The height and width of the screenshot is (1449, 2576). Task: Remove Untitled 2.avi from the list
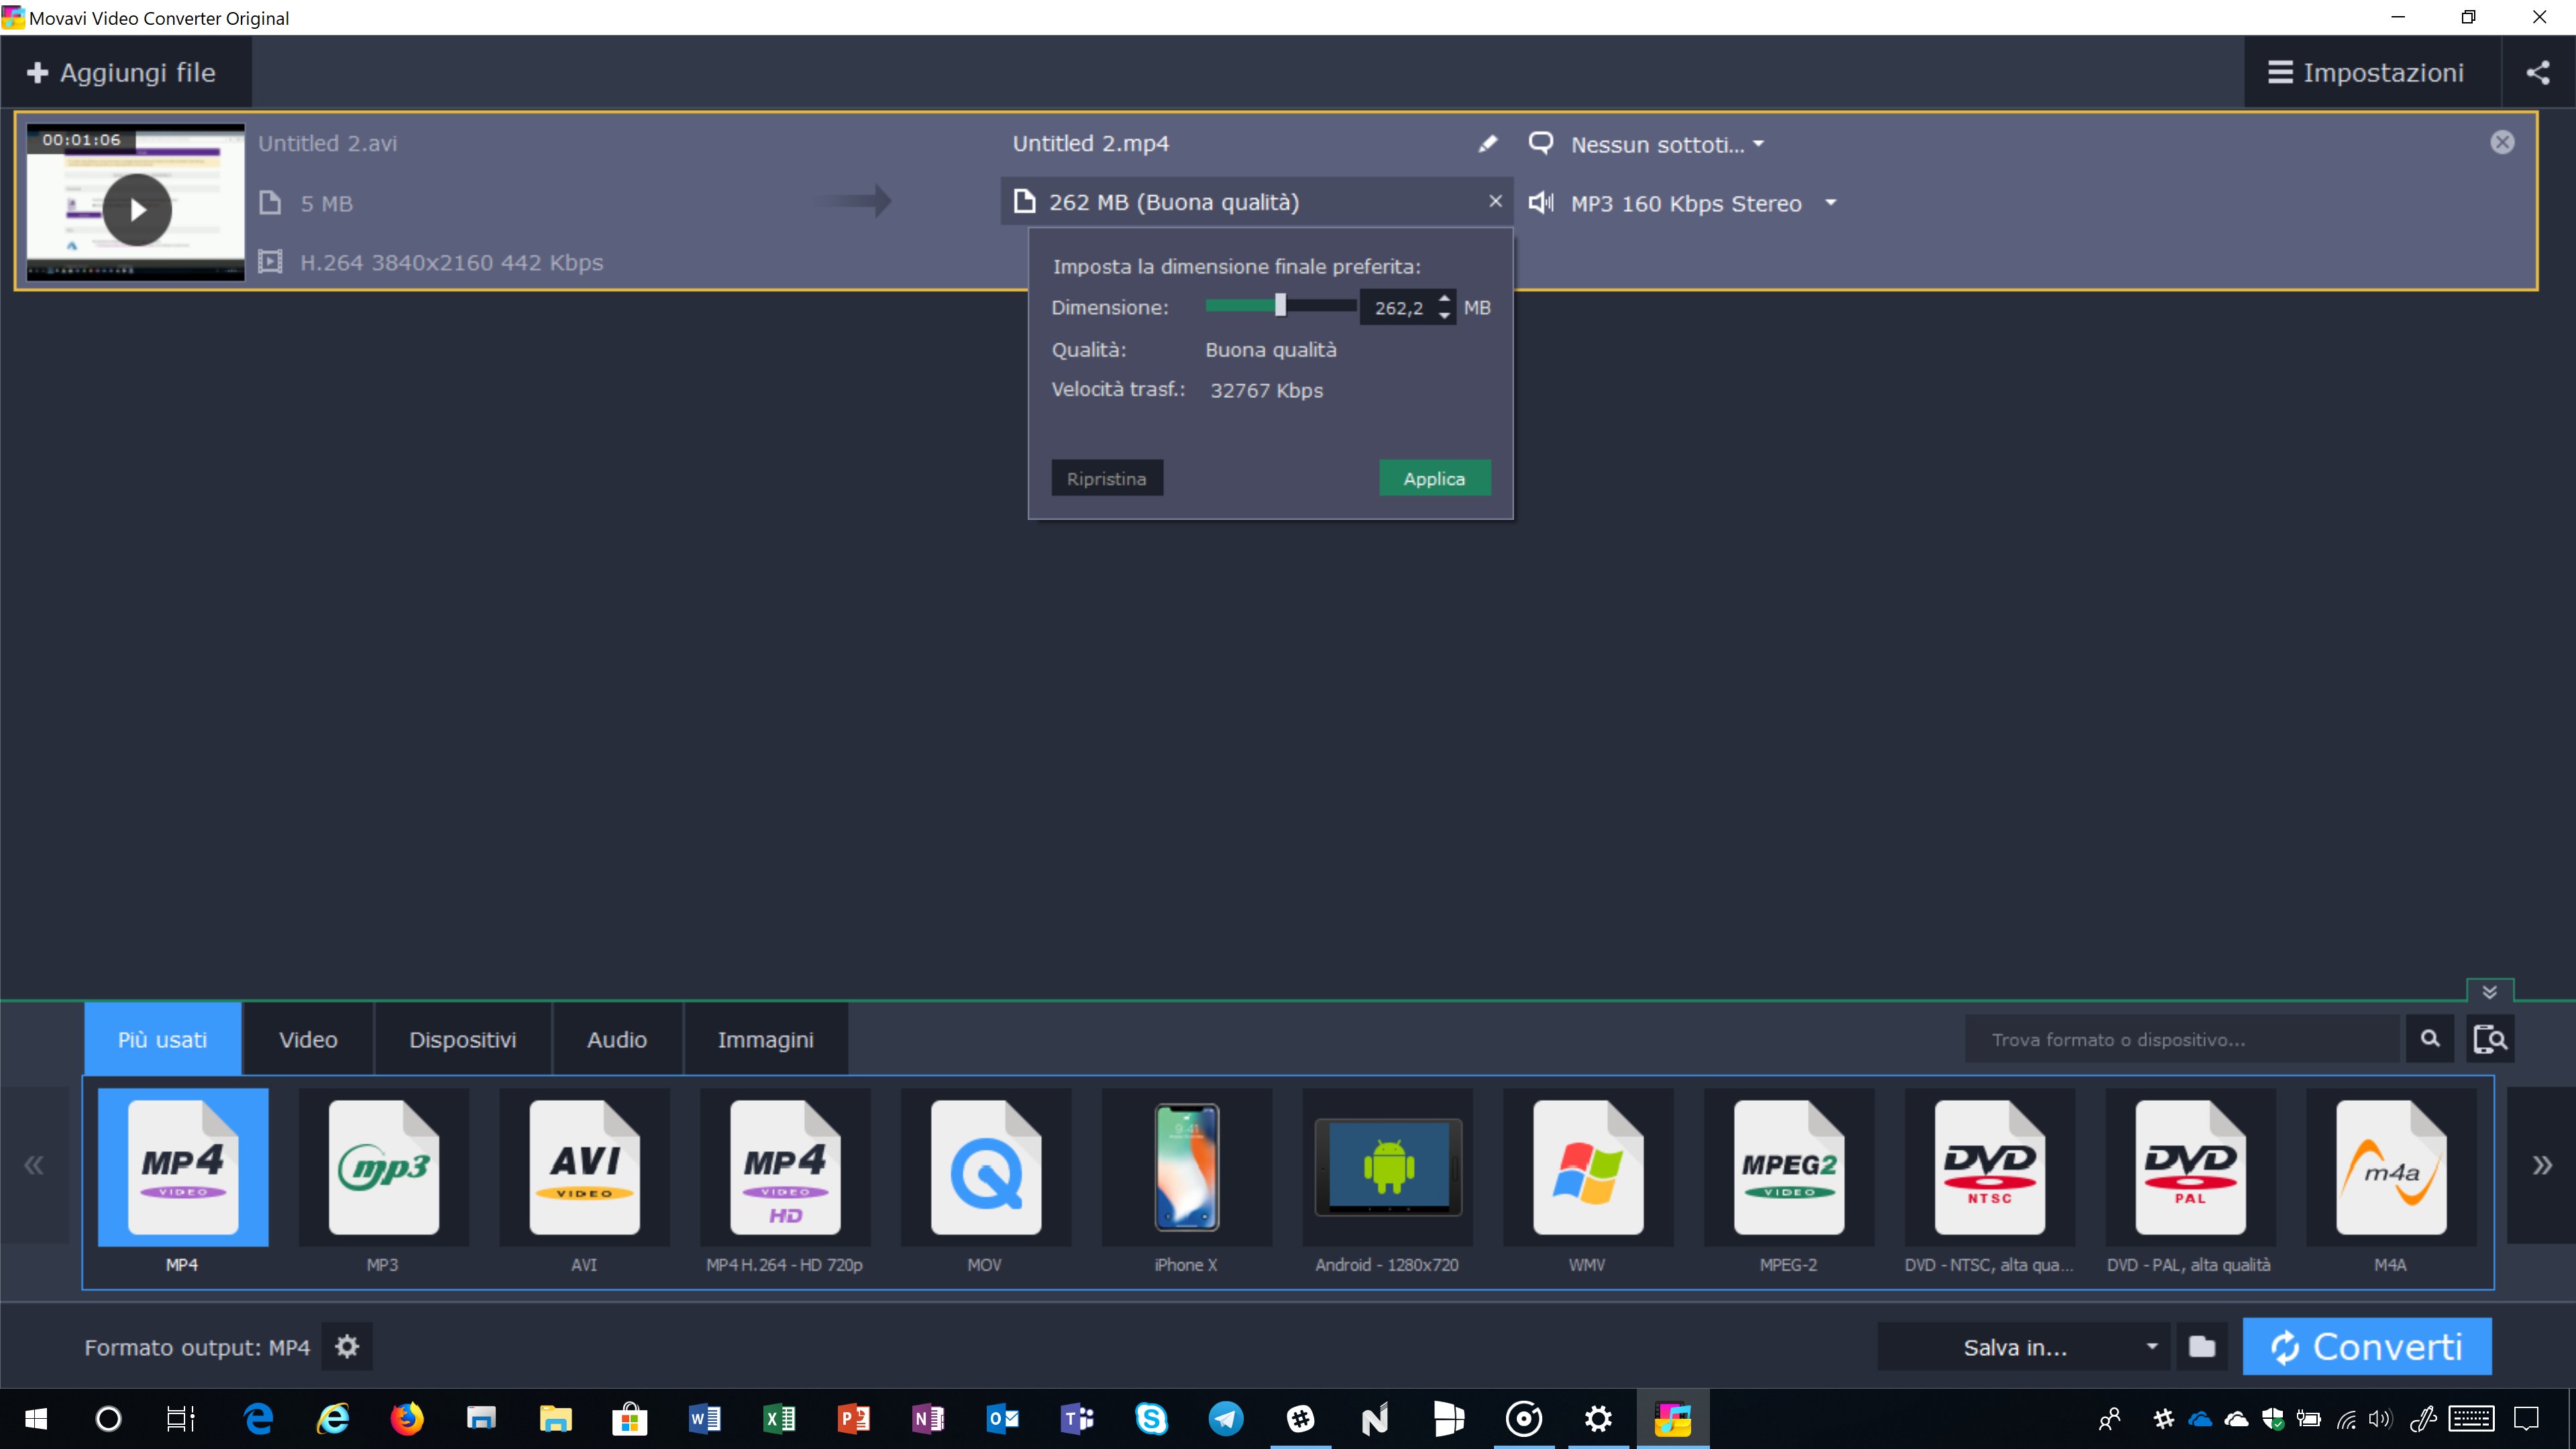pos(2502,143)
